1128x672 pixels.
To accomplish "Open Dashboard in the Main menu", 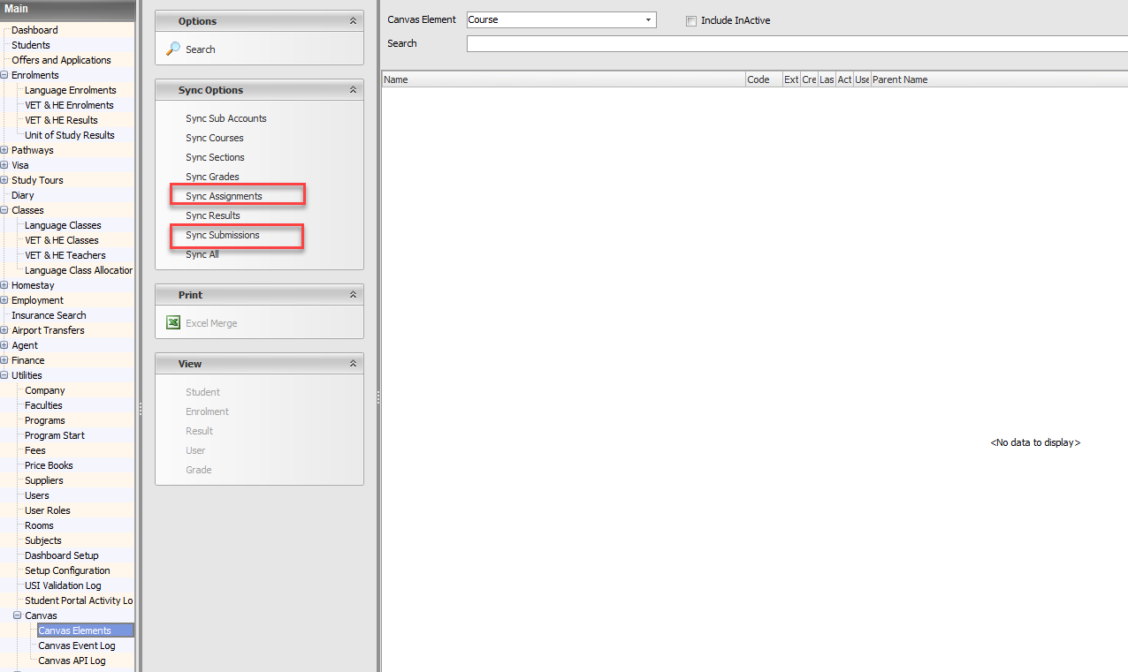I will click(x=34, y=30).
